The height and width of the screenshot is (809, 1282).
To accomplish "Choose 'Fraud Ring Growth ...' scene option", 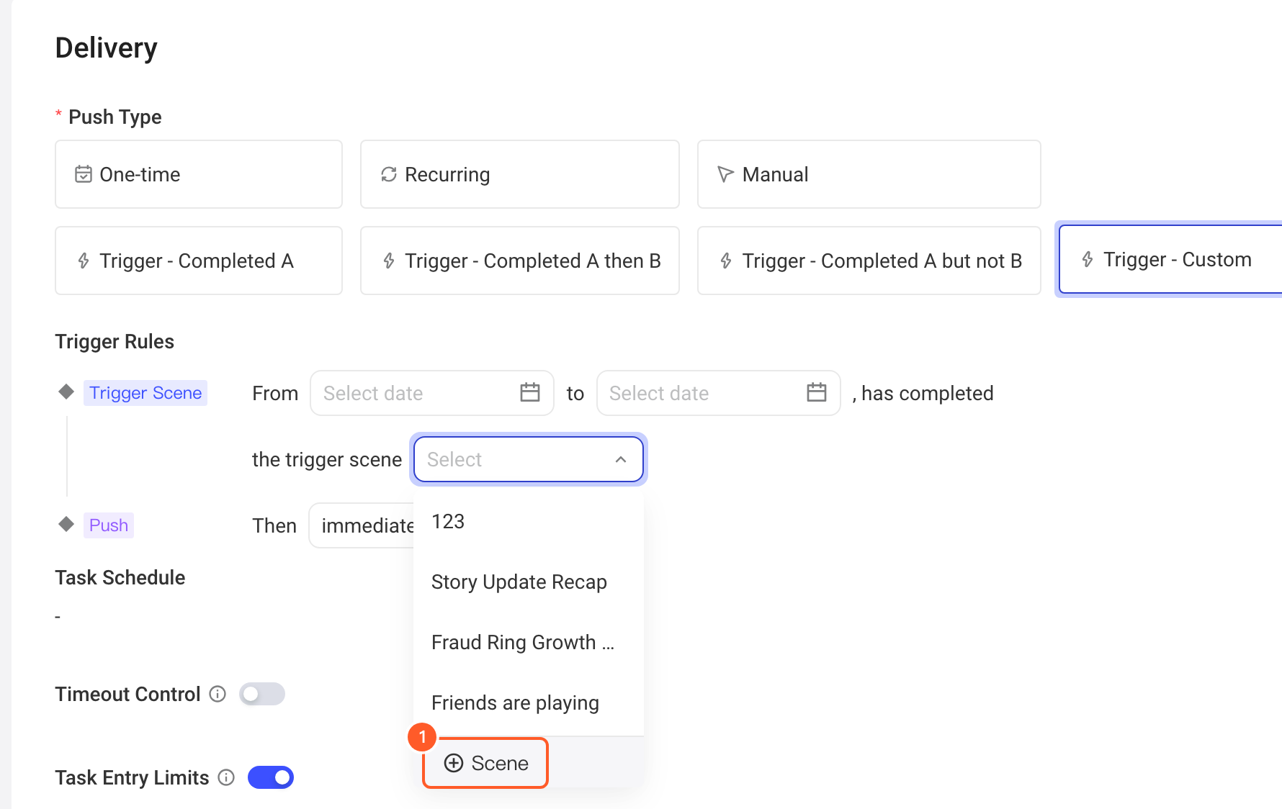I will (x=529, y=642).
